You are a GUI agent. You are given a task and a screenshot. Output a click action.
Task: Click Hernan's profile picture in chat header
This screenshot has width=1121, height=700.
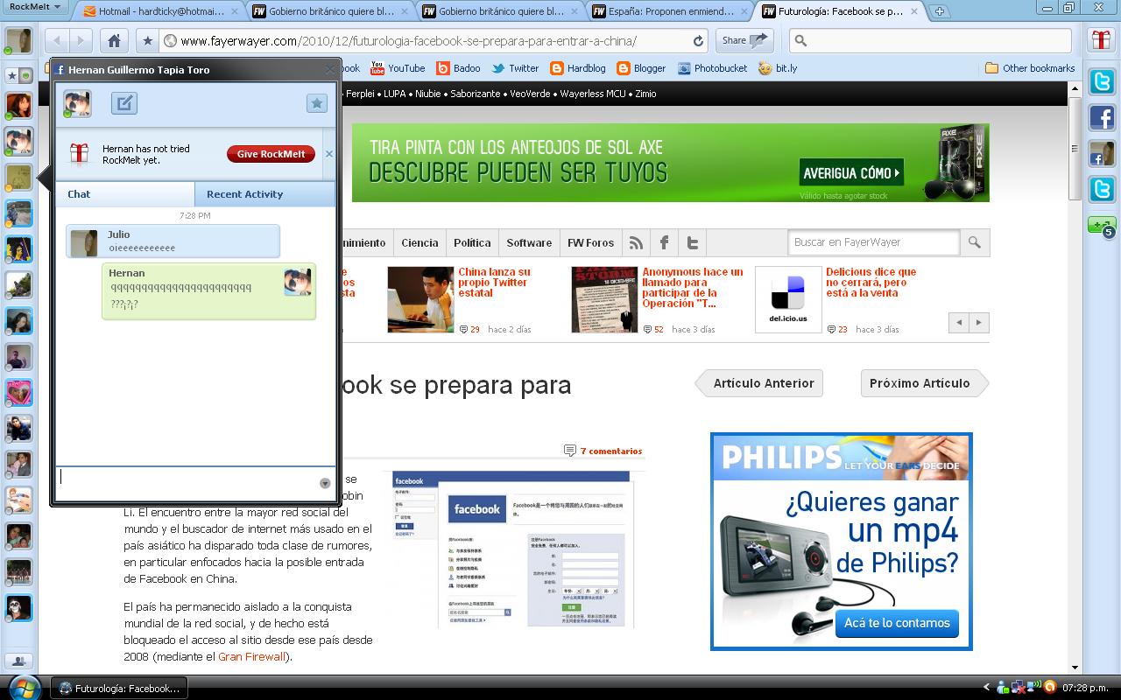tap(77, 103)
